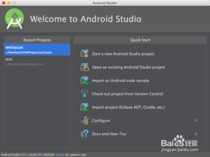The height and width of the screenshot is (157, 210).
Task: Expand the Configure submenu arrow
Action: pyautogui.click(x=196, y=120)
